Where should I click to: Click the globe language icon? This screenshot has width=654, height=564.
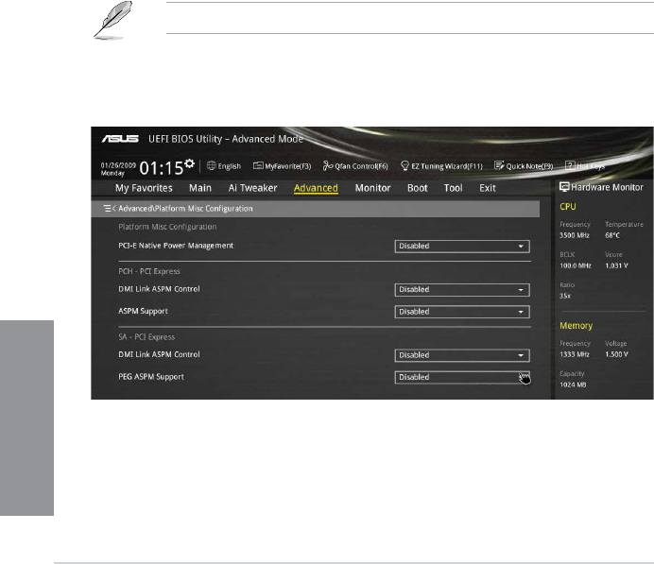(212, 165)
